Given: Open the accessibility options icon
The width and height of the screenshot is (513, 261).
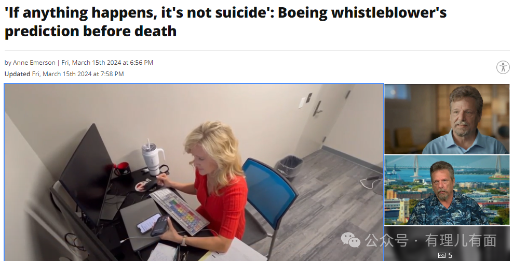Looking at the screenshot, I should click(503, 67).
